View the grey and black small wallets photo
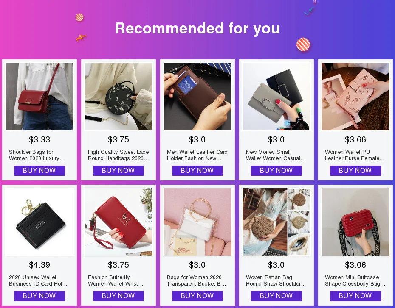The width and height of the screenshot is (395, 308). 276,97
